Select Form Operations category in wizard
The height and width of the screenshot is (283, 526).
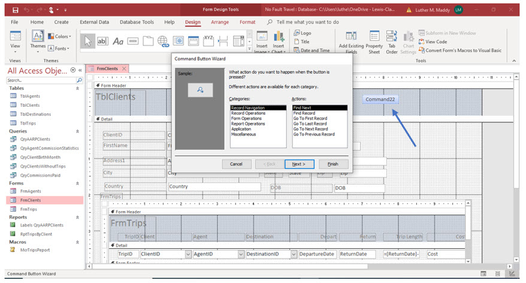246,119
